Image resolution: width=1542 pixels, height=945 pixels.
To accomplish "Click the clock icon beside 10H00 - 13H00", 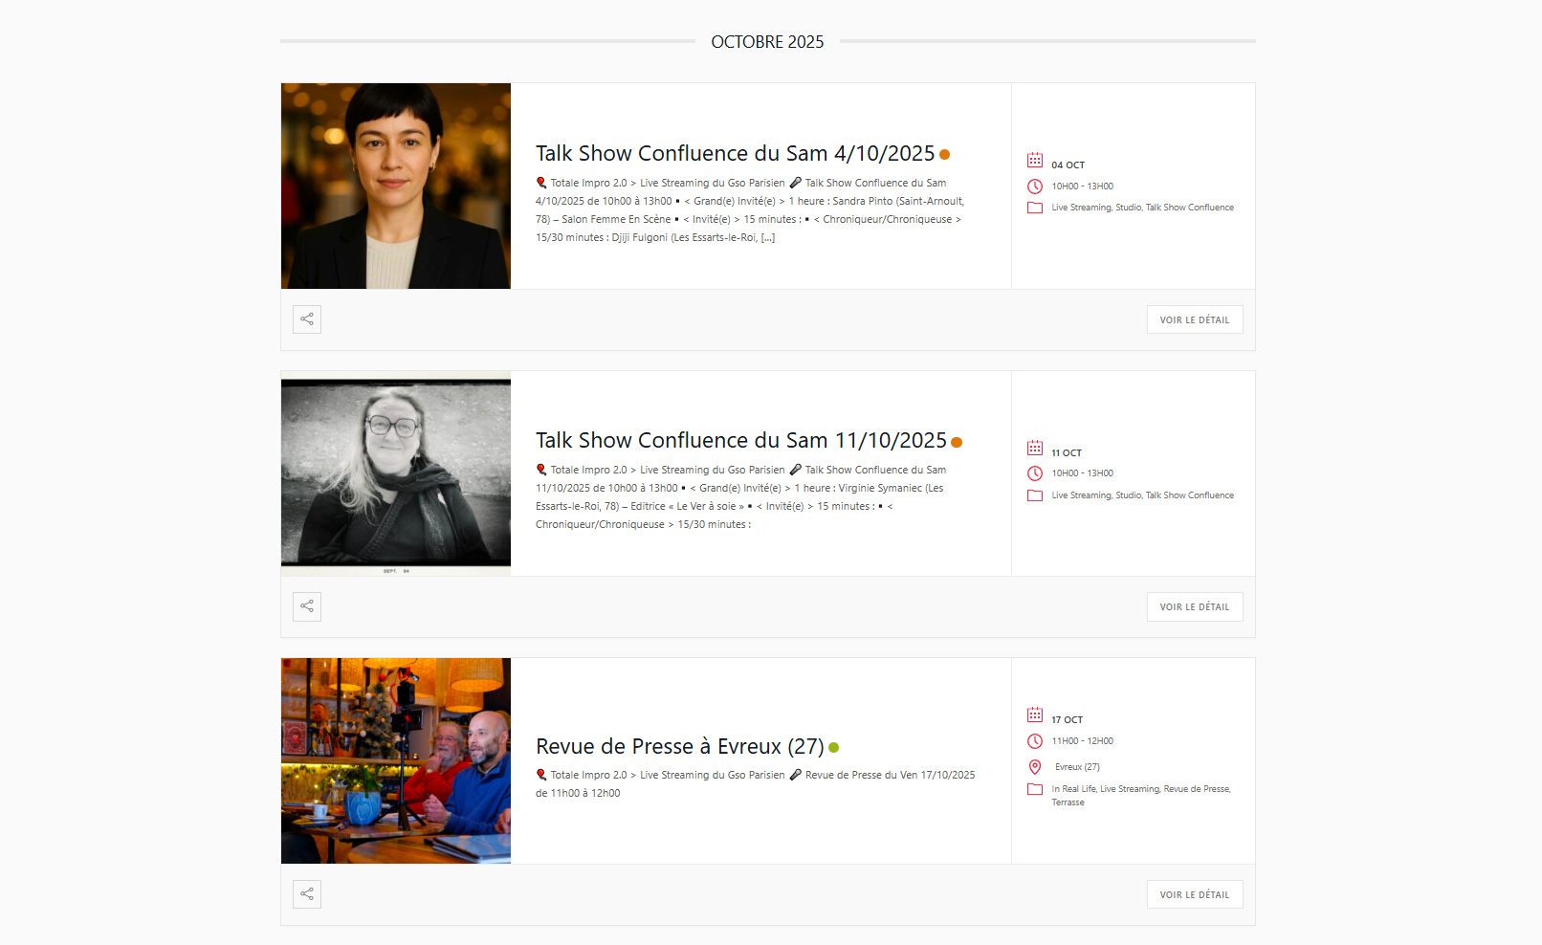I will pyautogui.click(x=1034, y=186).
